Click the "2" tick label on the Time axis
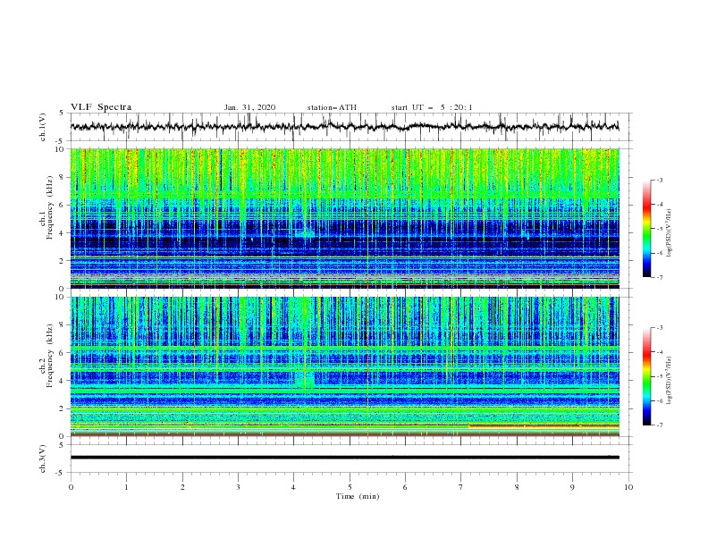The width and height of the screenshot is (708, 547). tap(182, 487)
